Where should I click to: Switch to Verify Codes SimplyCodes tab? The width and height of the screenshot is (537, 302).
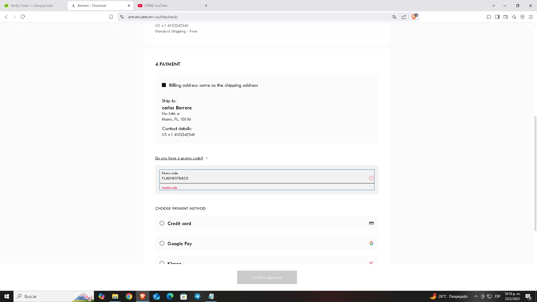[x=32, y=6]
